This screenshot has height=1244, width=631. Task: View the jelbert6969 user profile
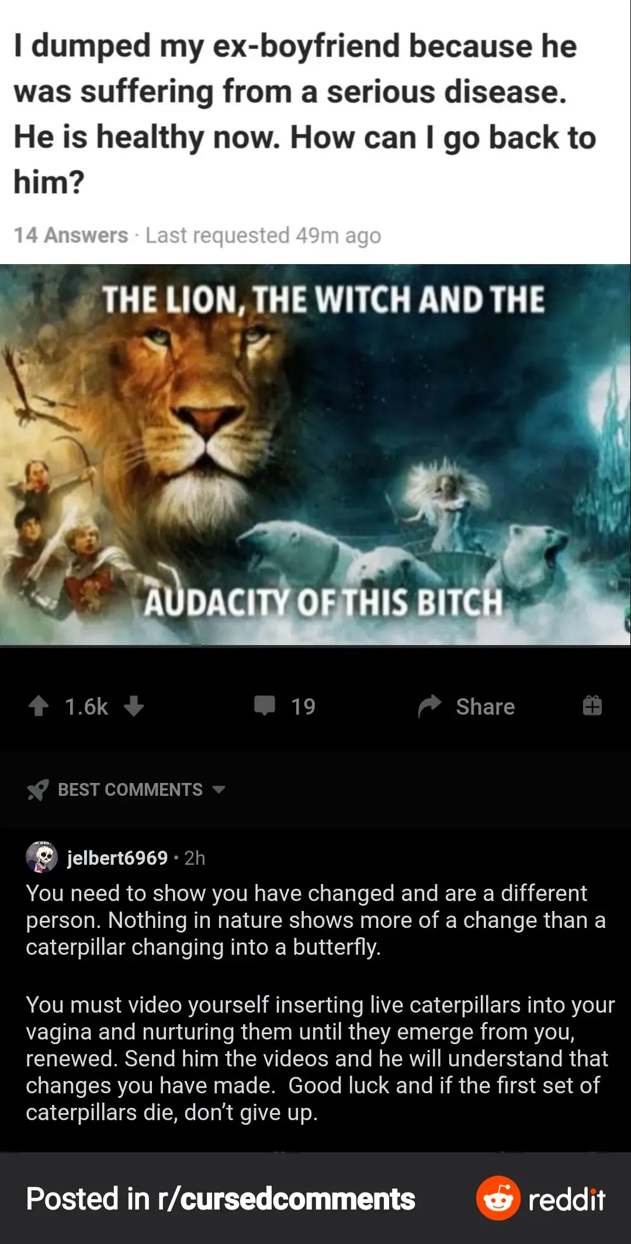[x=117, y=858]
